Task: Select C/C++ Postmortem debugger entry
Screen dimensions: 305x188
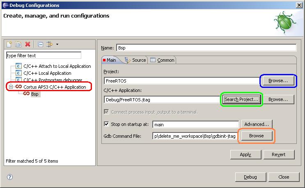Action: (53, 80)
